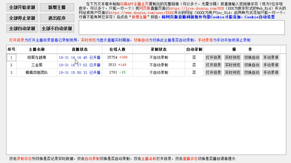Click 不自动录制 status for 糯糯四姐团队
The image size is (291, 163).
159,73
